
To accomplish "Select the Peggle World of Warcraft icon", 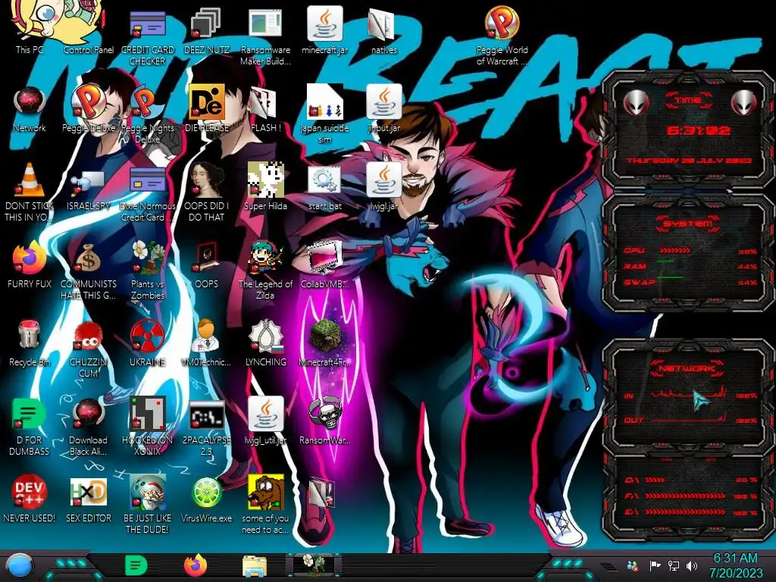I will point(502,33).
